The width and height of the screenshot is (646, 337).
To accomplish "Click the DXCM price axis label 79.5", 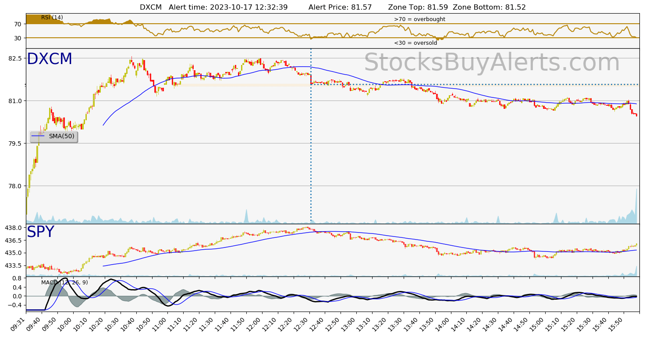I will (x=15, y=143).
